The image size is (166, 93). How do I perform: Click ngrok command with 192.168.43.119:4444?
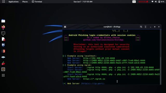click(x=120, y=67)
